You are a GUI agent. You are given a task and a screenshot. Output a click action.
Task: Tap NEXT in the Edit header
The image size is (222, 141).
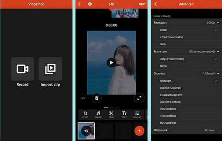tap(142, 4)
